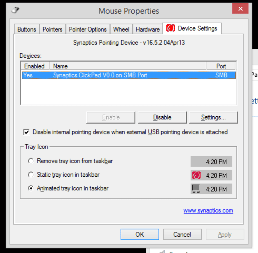Open the www.synaptics.com link
The image size is (258, 253).
[208, 210]
